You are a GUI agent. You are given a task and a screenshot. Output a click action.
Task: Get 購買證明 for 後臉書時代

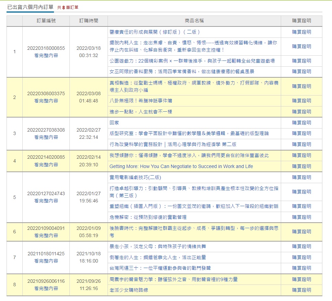pyautogui.click(x=301, y=232)
